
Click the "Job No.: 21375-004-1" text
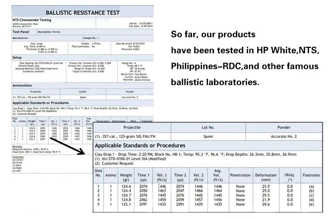(140, 24)
